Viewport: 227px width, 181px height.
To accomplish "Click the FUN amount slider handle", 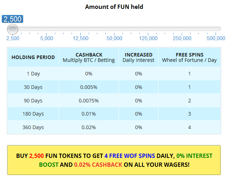I will pyautogui.click(x=12, y=29).
